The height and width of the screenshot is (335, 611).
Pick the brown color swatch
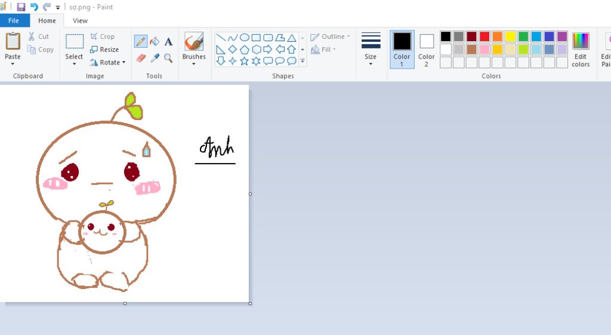(471, 50)
